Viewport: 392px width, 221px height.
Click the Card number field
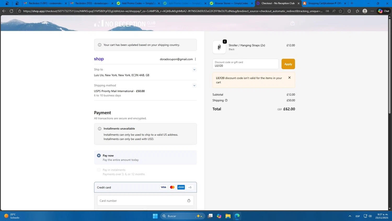coord(145,201)
